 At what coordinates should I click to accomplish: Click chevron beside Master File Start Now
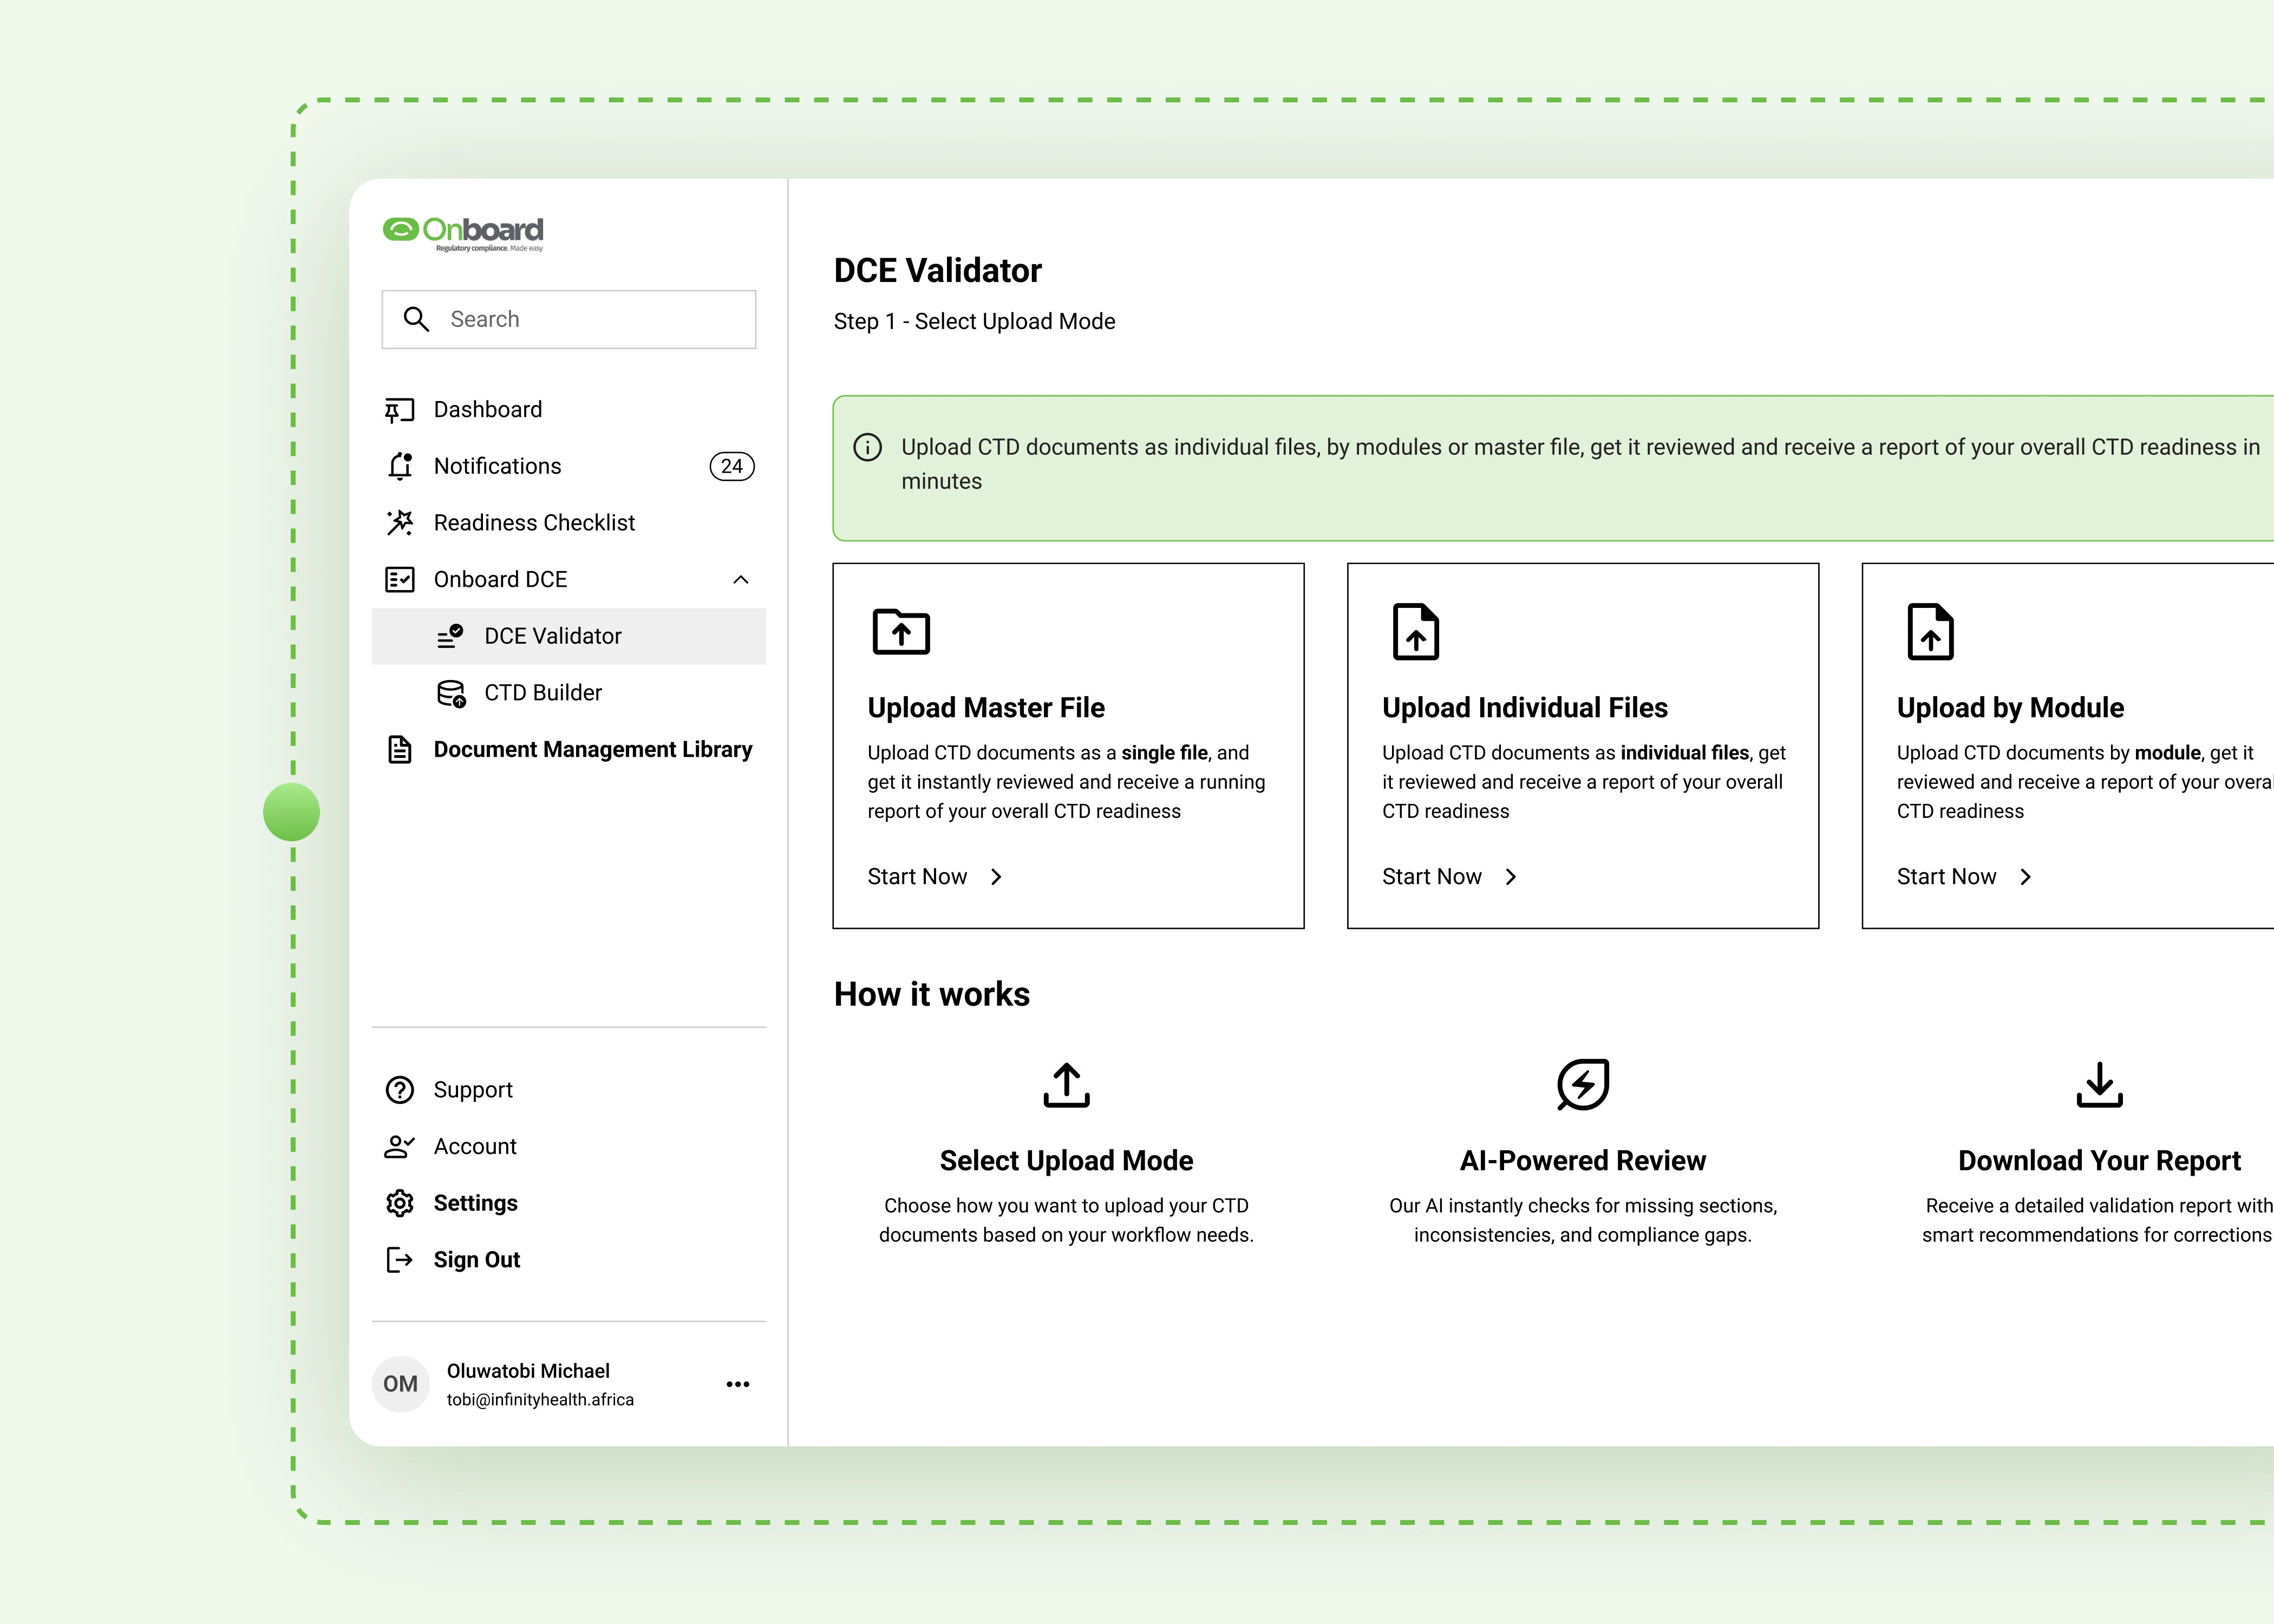[x=996, y=877]
